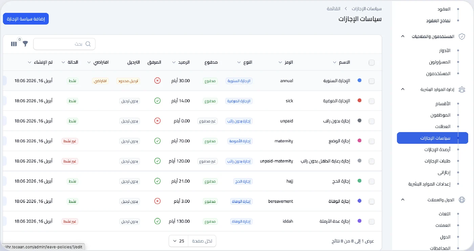Check the box for إجازة رعاية الطفل row
Image resolution: width=474 pixels, height=251 pixels.
372,161
